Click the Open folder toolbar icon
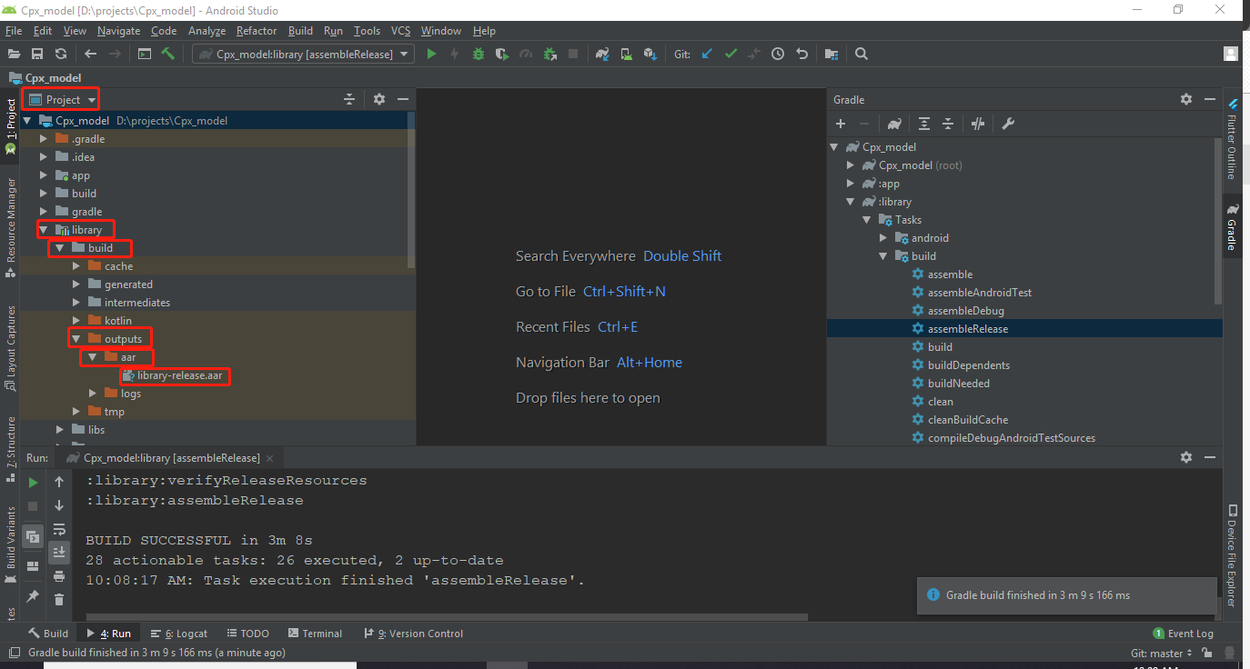Screen dimensions: 1250x669 [x=14, y=54]
